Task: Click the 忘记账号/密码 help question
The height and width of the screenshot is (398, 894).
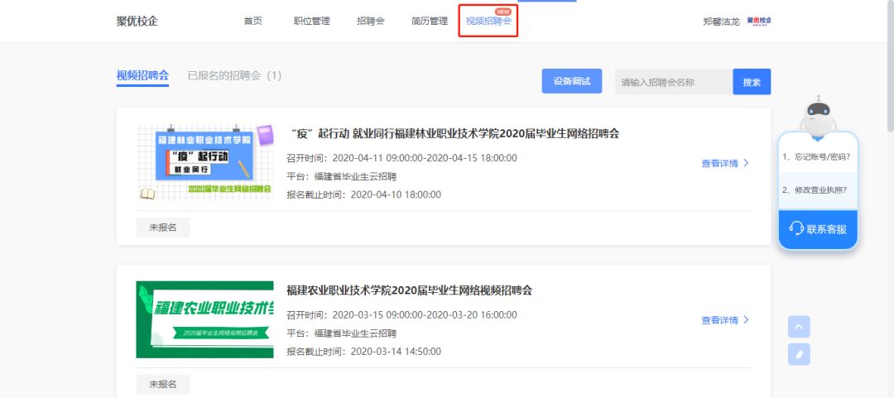Action: click(x=816, y=156)
